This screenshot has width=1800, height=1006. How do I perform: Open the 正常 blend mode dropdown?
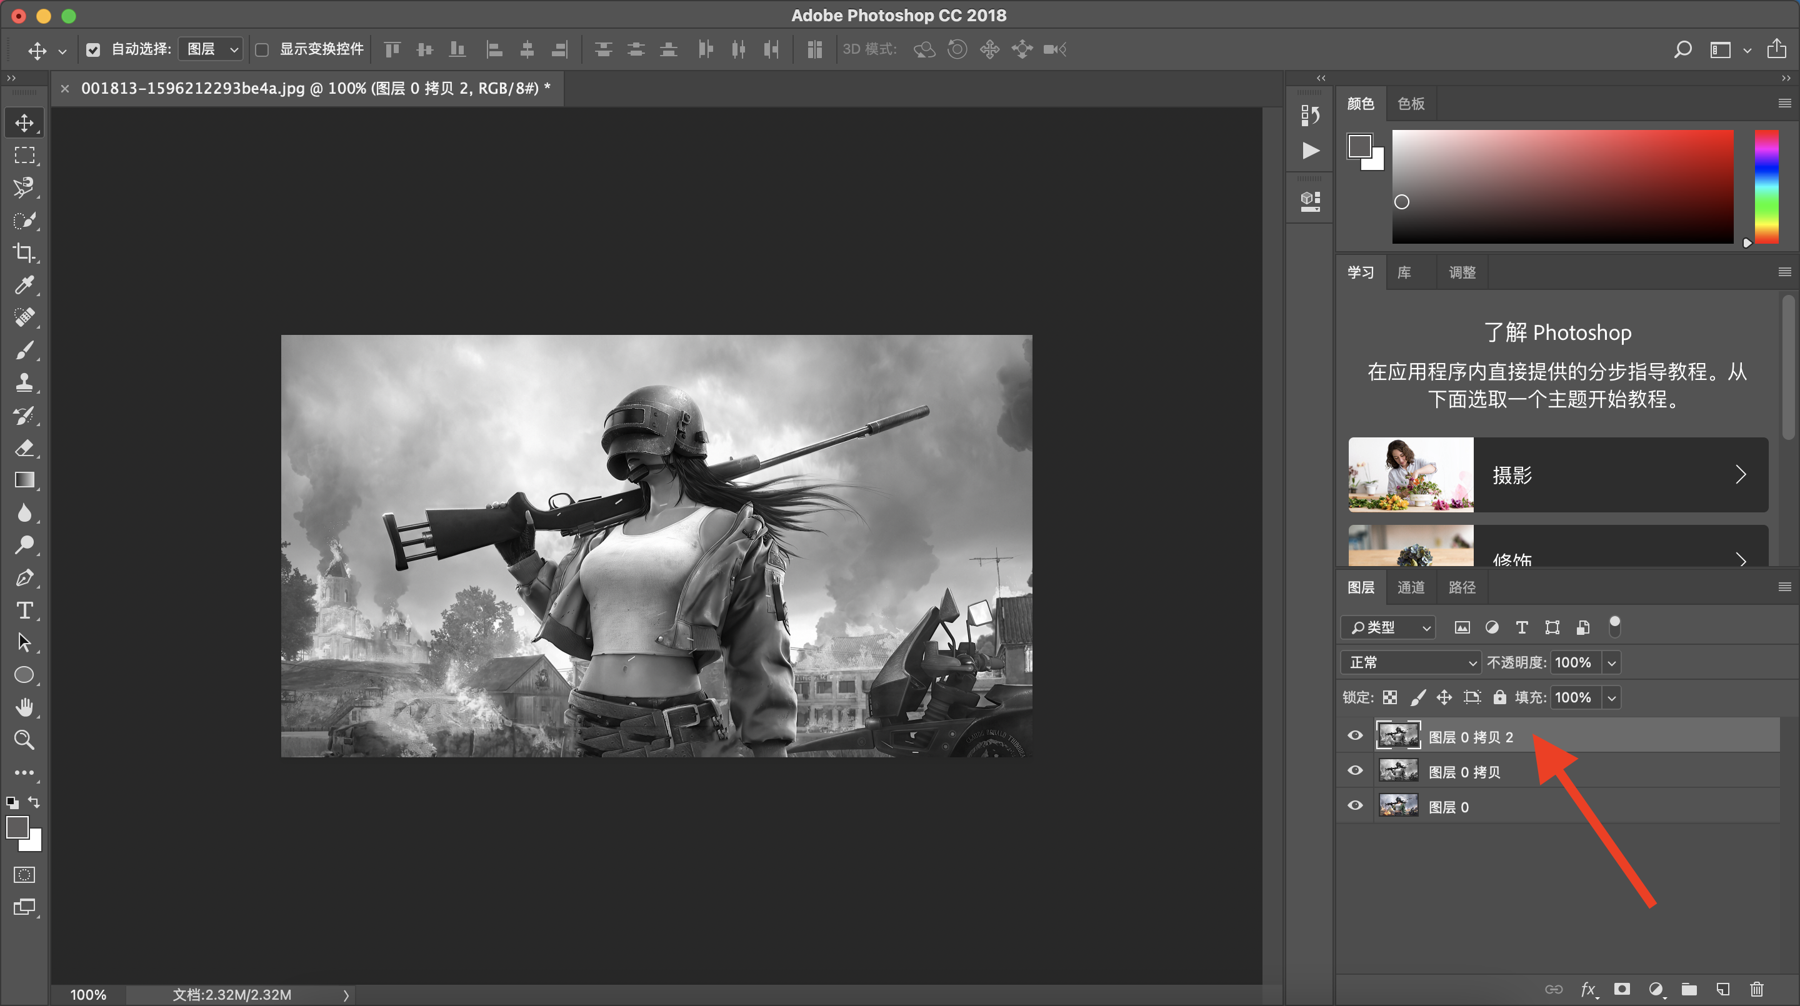(x=1411, y=662)
